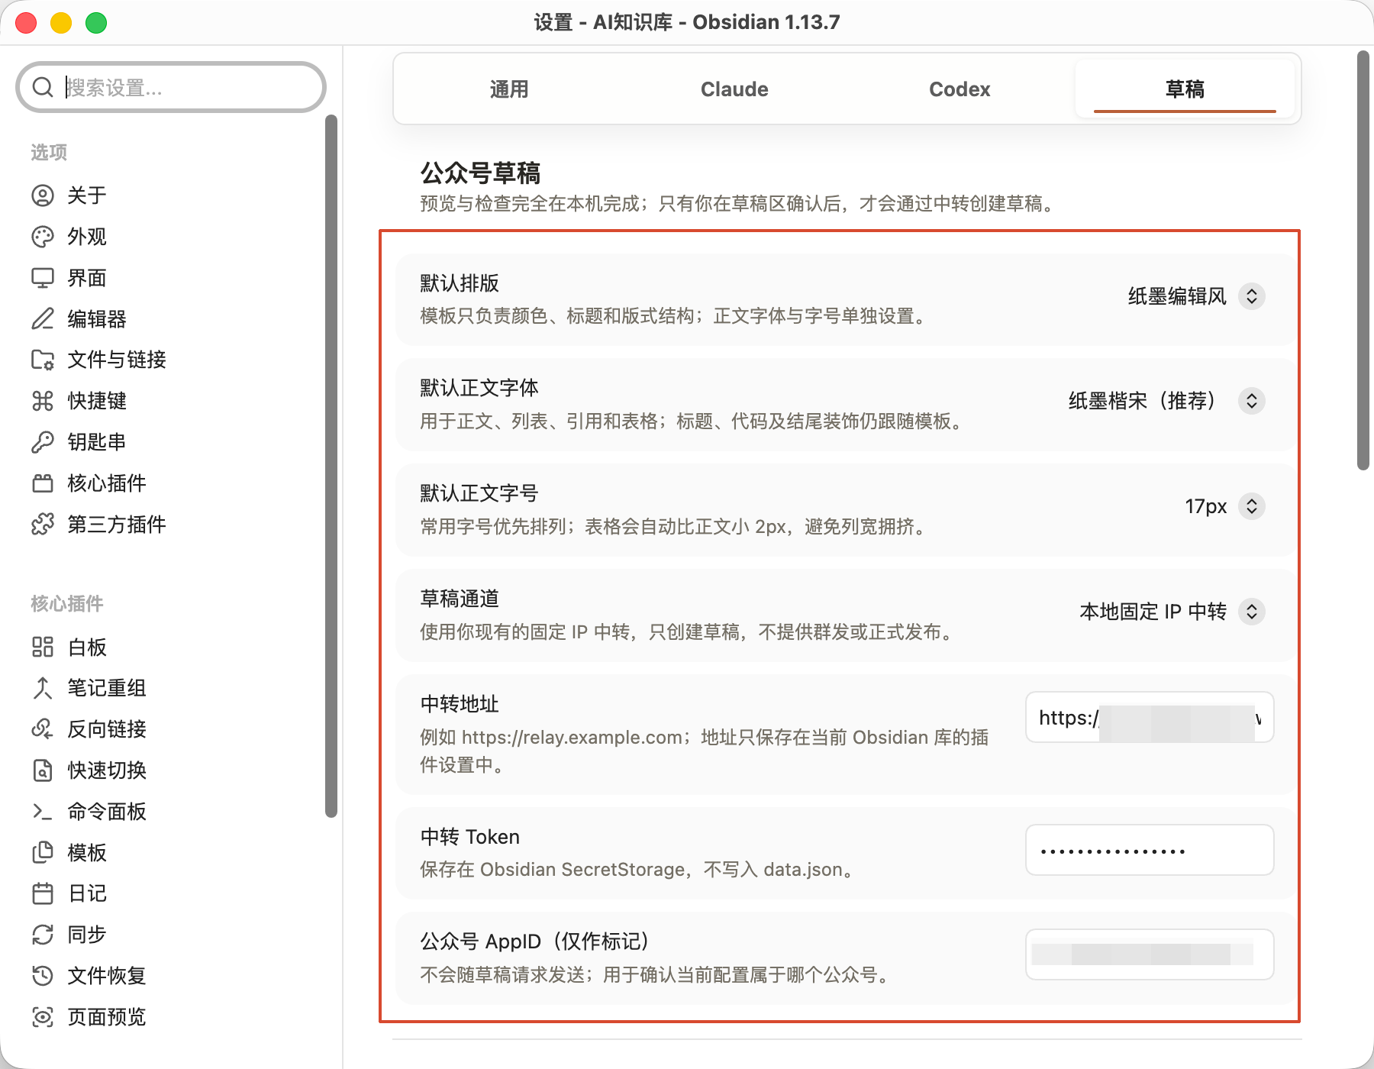Open the 默认排版 dropdown showing 纸墨编辑风
This screenshot has width=1374, height=1069.
(1196, 296)
